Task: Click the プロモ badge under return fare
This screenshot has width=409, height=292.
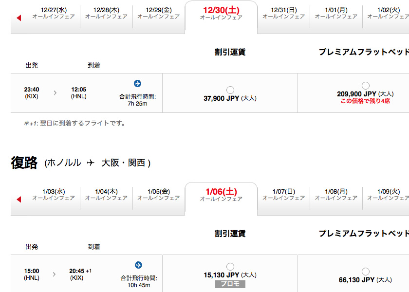Action: pyautogui.click(x=230, y=284)
